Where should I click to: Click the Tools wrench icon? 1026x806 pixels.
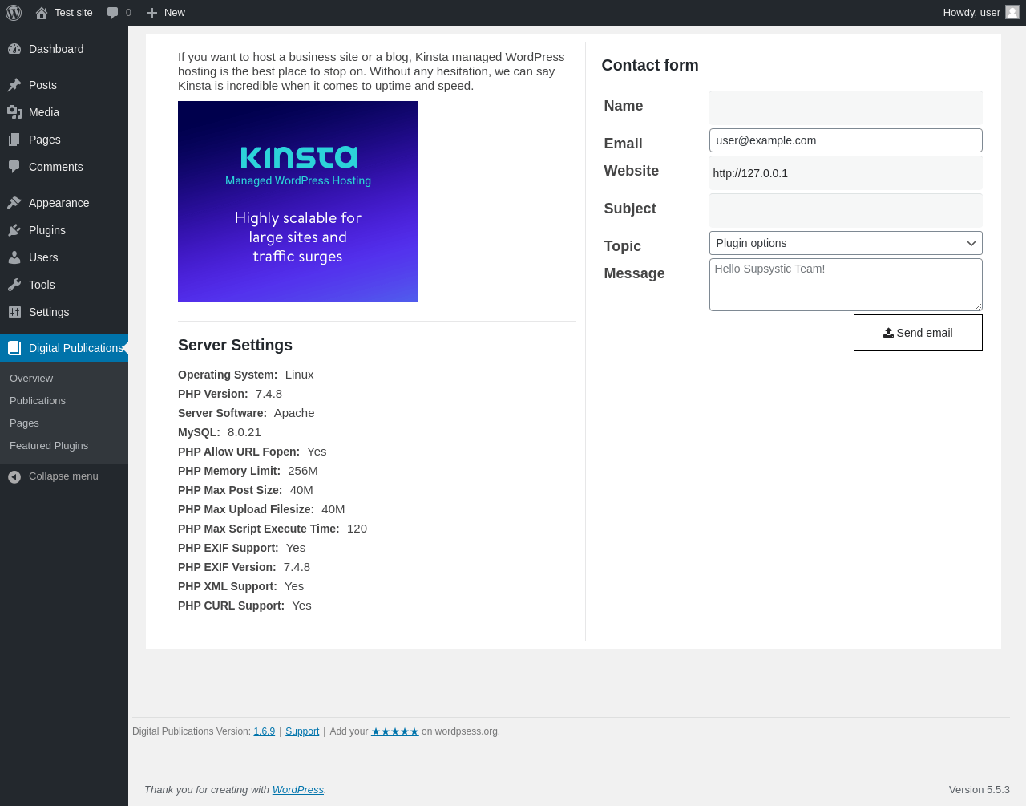coord(14,285)
